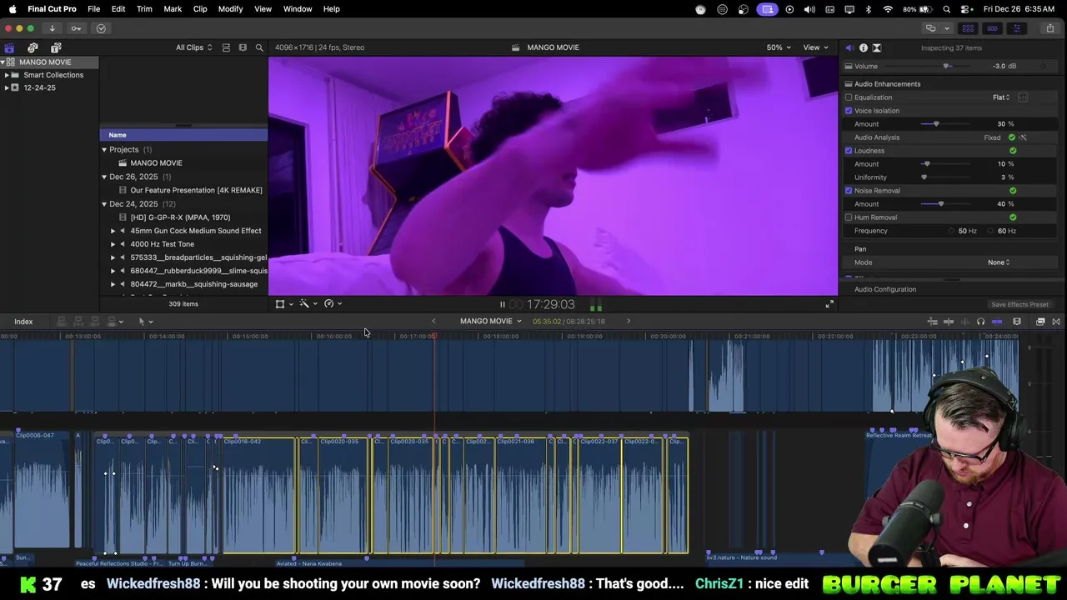Viewport: 1067px width, 600px height.
Task: Open Effects browser icon in timeline
Action: pyautogui.click(x=1040, y=322)
